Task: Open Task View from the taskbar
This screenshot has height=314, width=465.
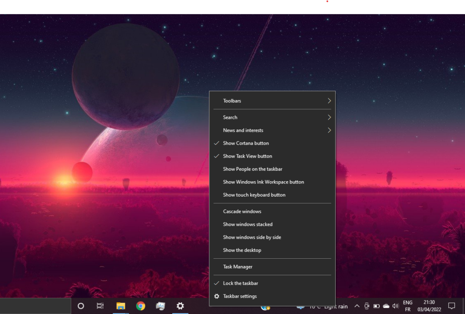Action: click(100, 306)
